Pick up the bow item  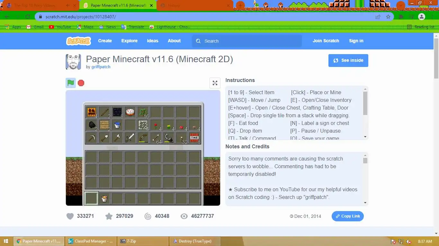pos(143,138)
